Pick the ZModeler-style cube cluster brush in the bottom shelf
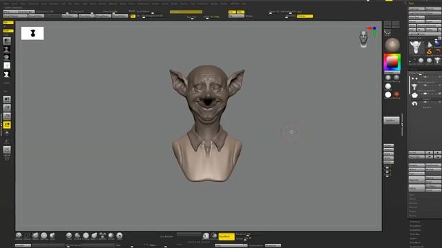Screen dimensions: 442x248 pyautogui.click(x=103, y=236)
